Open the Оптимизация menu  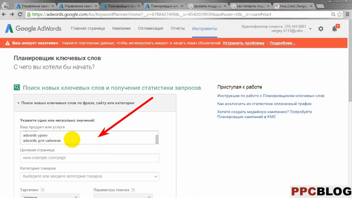click(x=151, y=29)
